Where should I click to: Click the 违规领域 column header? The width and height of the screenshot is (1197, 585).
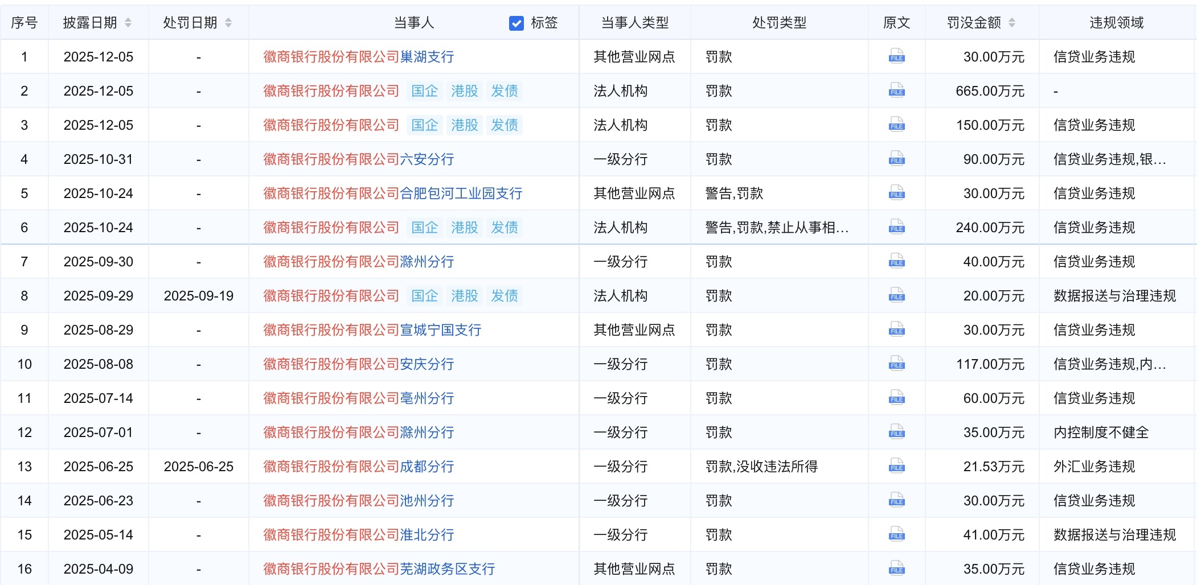click(x=1117, y=23)
